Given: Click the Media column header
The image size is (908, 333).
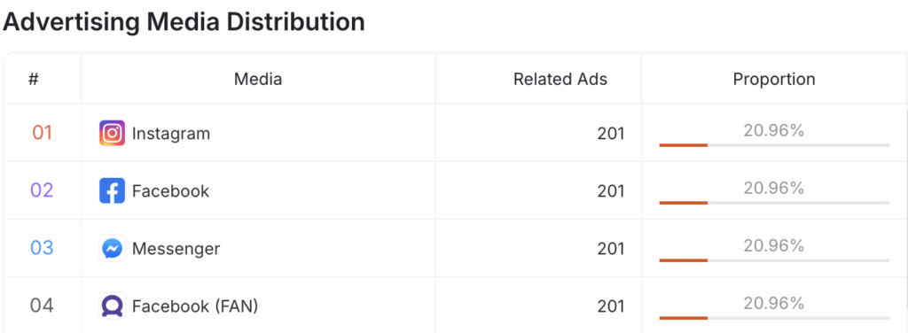Looking at the screenshot, I should [x=258, y=79].
